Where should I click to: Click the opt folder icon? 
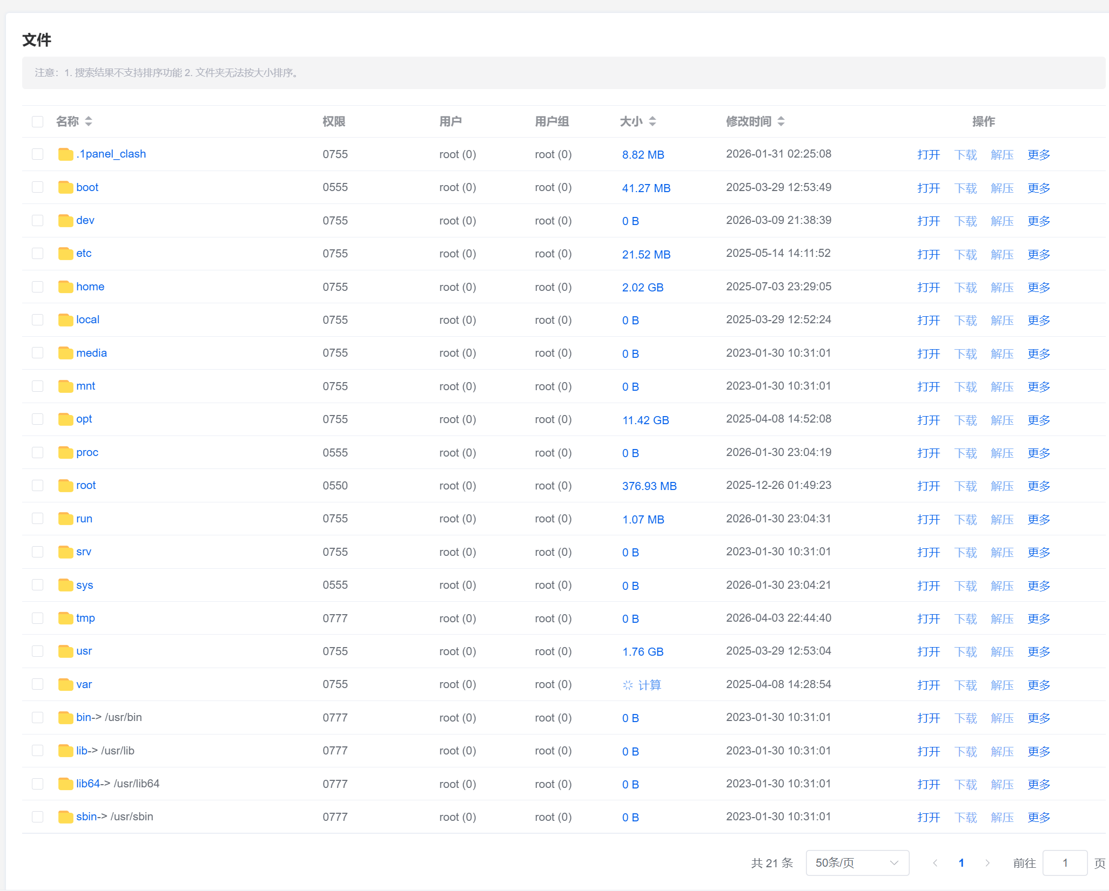pyautogui.click(x=65, y=419)
